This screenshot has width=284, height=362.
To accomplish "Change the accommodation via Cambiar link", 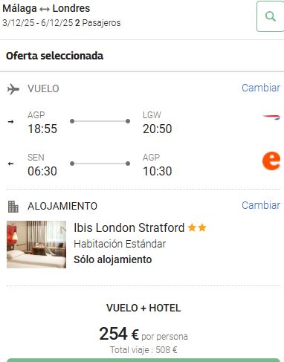I will coord(261,205).
